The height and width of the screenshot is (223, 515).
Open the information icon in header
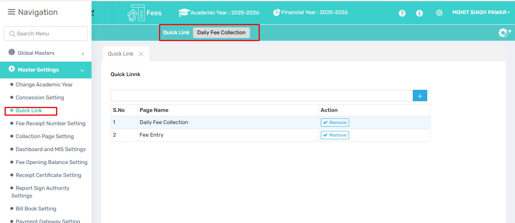pos(420,13)
